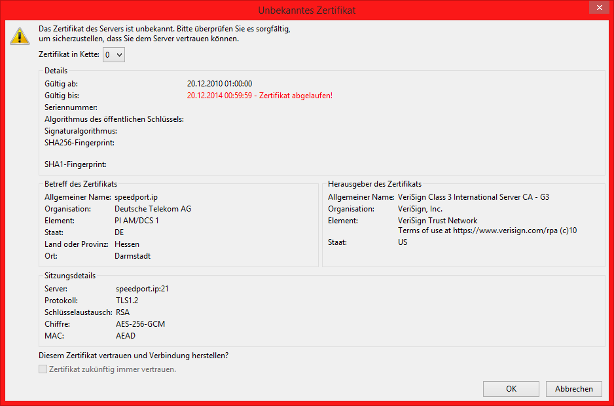Click server value 'speedport.ip:21'
Image resolution: width=614 pixels, height=406 pixels.
pos(142,289)
